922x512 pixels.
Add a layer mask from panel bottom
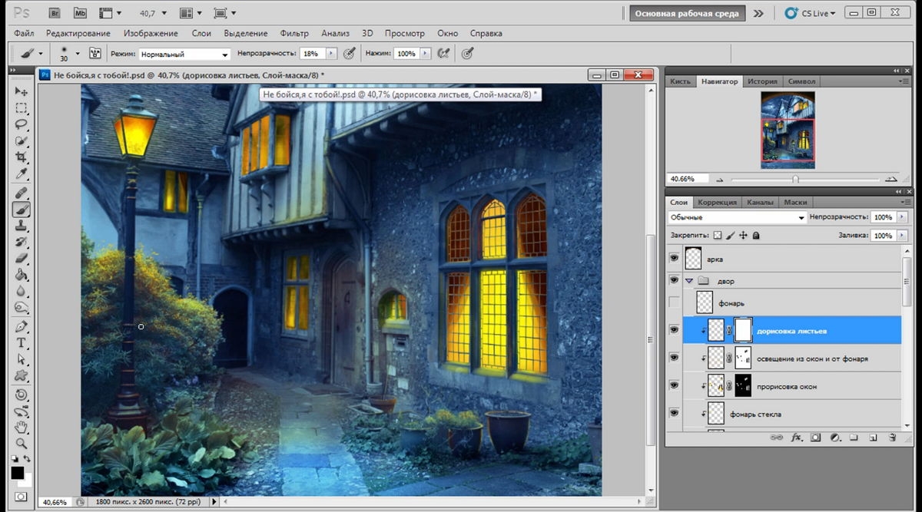[816, 438]
